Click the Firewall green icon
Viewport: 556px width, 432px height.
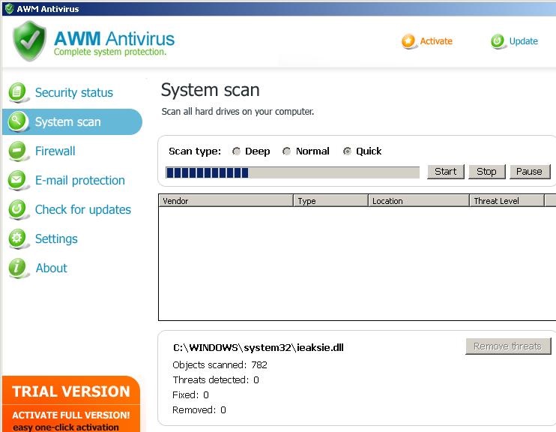(x=17, y=151)
